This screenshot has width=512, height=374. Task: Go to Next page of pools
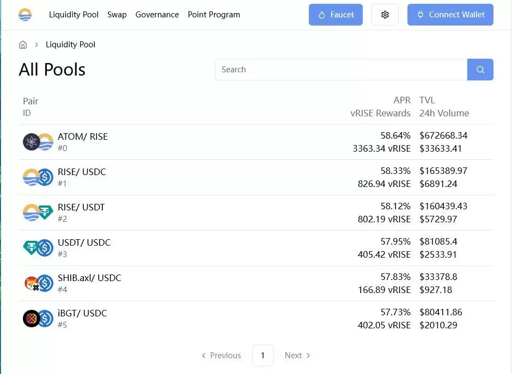pyautogui.click(x=297, y=356)
